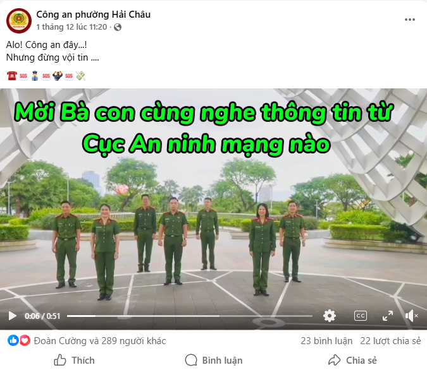Open Công an phường Hải Châu profile picture
The width and height of the screenshot is (427, 370).
tap(19, 21)
